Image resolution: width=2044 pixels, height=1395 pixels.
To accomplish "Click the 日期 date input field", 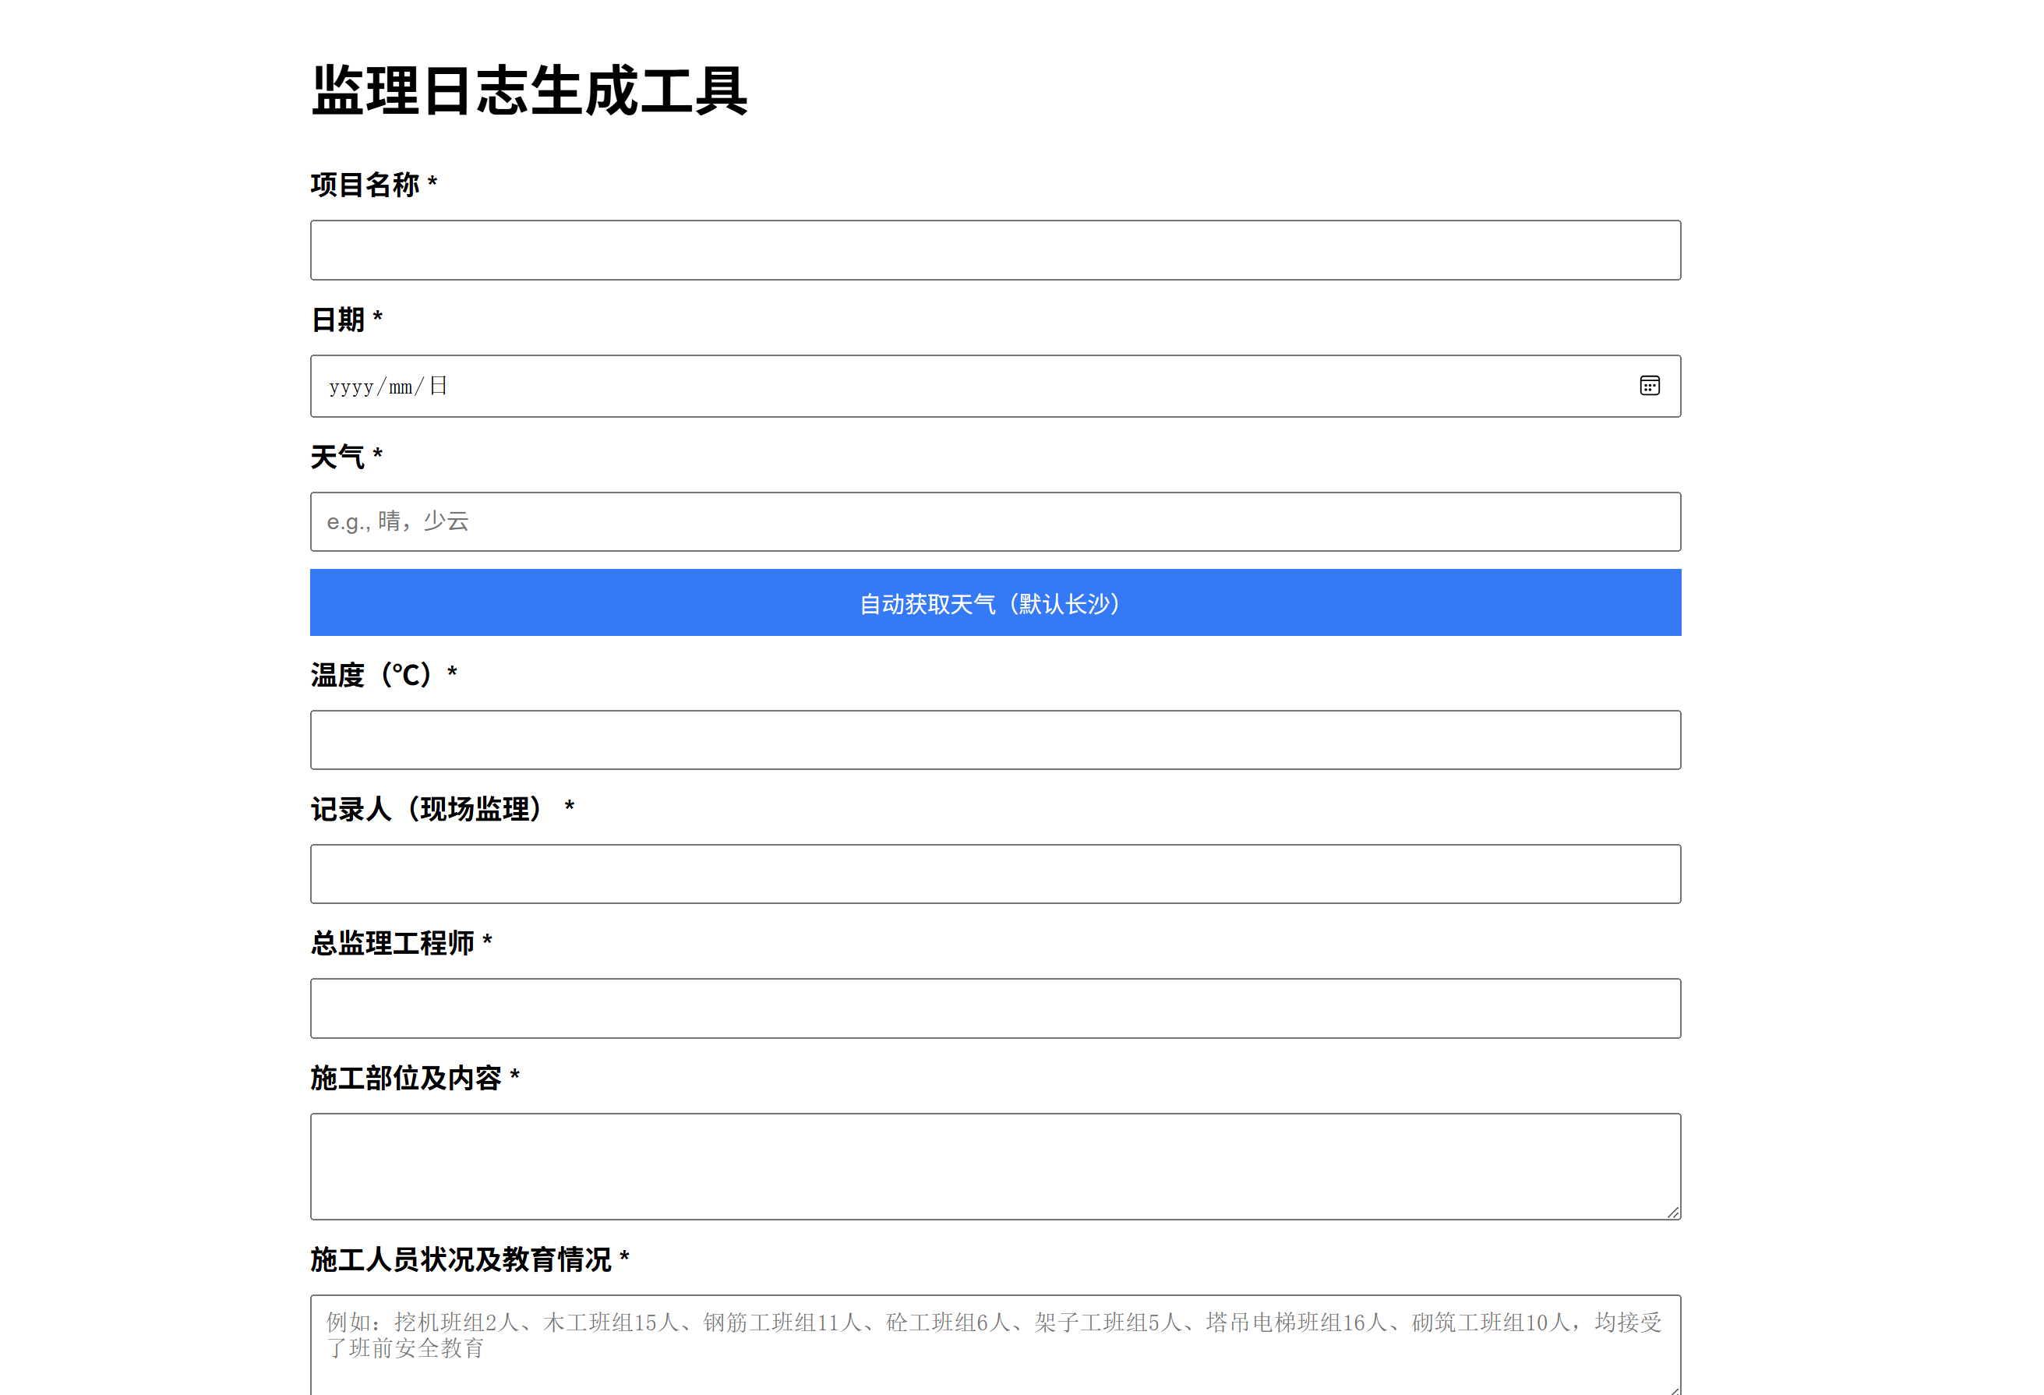I will click(x=880, y=385).
